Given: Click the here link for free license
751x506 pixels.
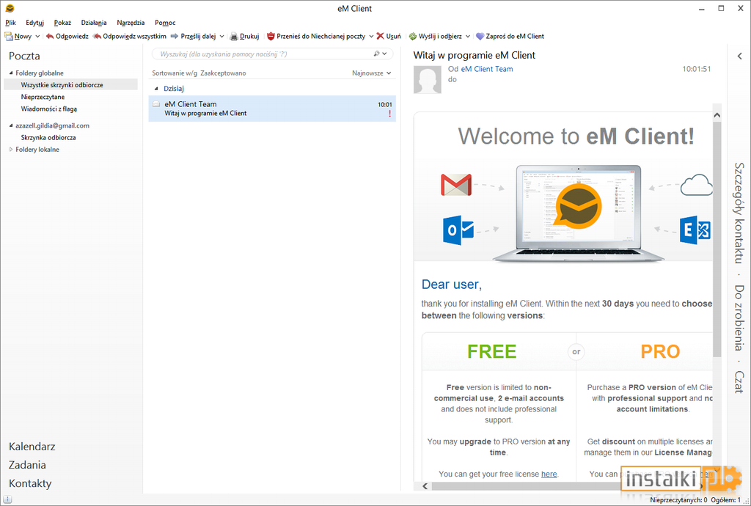Looking at the screenshot, I should point(549,474).
